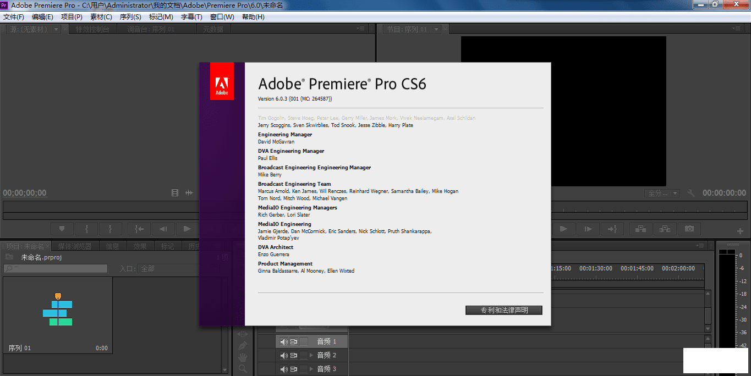Open timeline panel flyout menu
Screen dimensions: 751x376
pos(700,245)
